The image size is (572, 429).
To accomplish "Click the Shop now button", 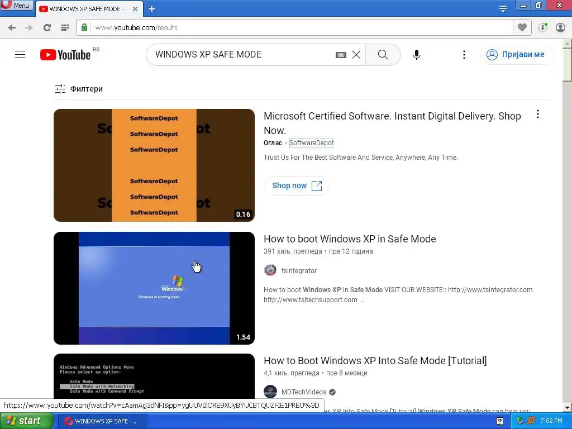I will point(297,185).
